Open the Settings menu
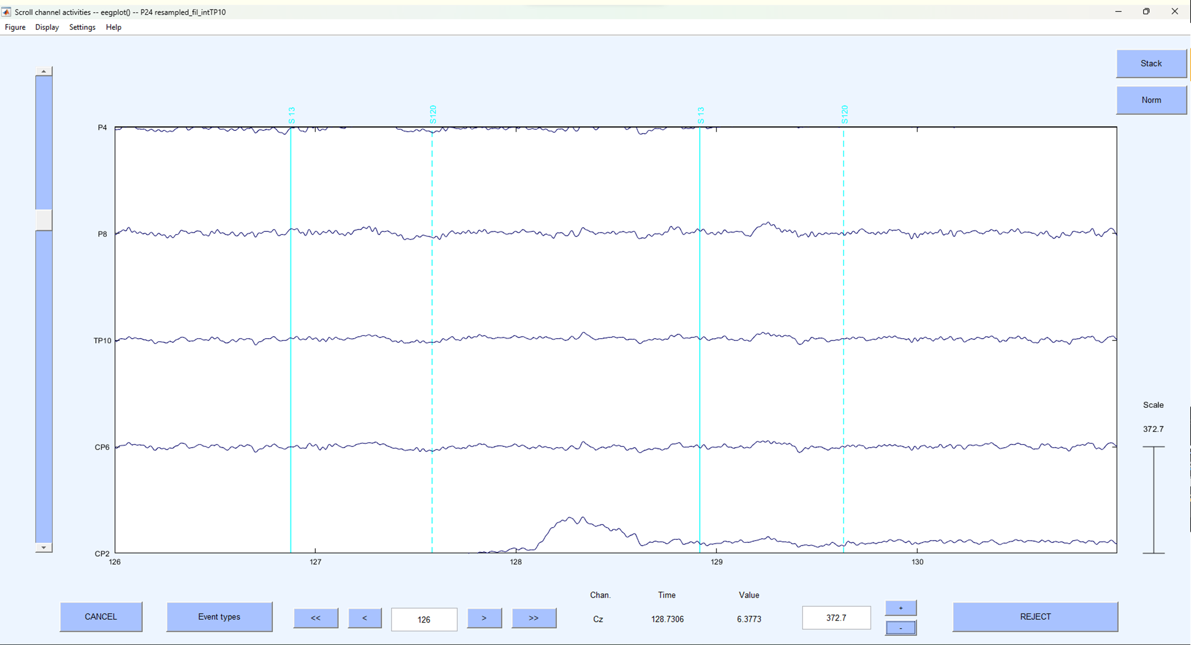The width and height of the screenshot is (1191, 645). pyautogui.click(x=82, y=27)
